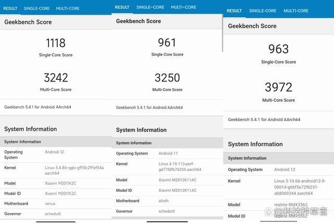Tap the 3242 multi-core score
The height and width of the screenshot is (224, 334).
56,78
